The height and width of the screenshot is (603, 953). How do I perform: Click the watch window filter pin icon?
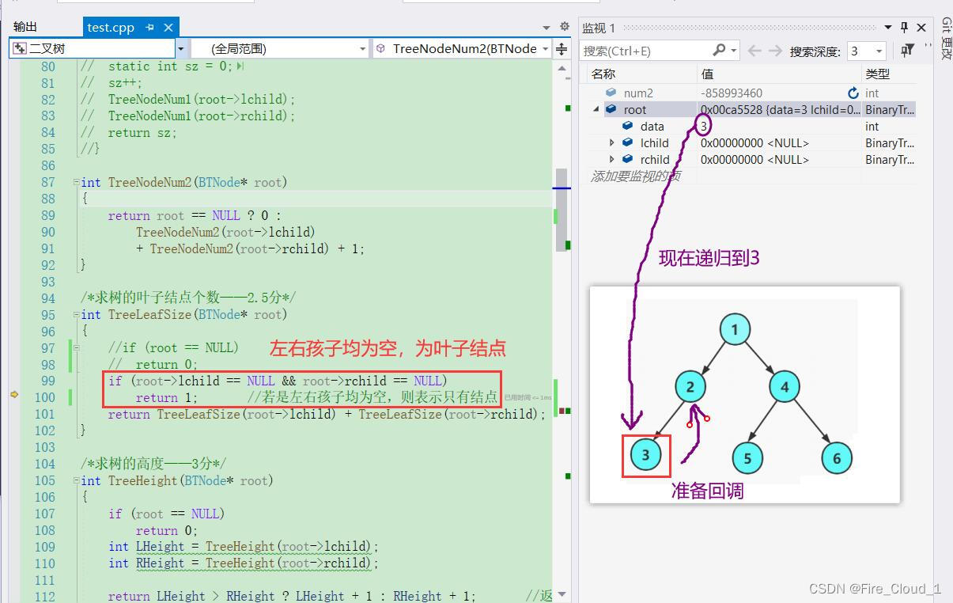[x=907, y=51]
